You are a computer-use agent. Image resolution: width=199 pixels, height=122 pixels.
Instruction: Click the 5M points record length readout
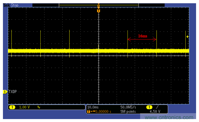pos(128,111)
